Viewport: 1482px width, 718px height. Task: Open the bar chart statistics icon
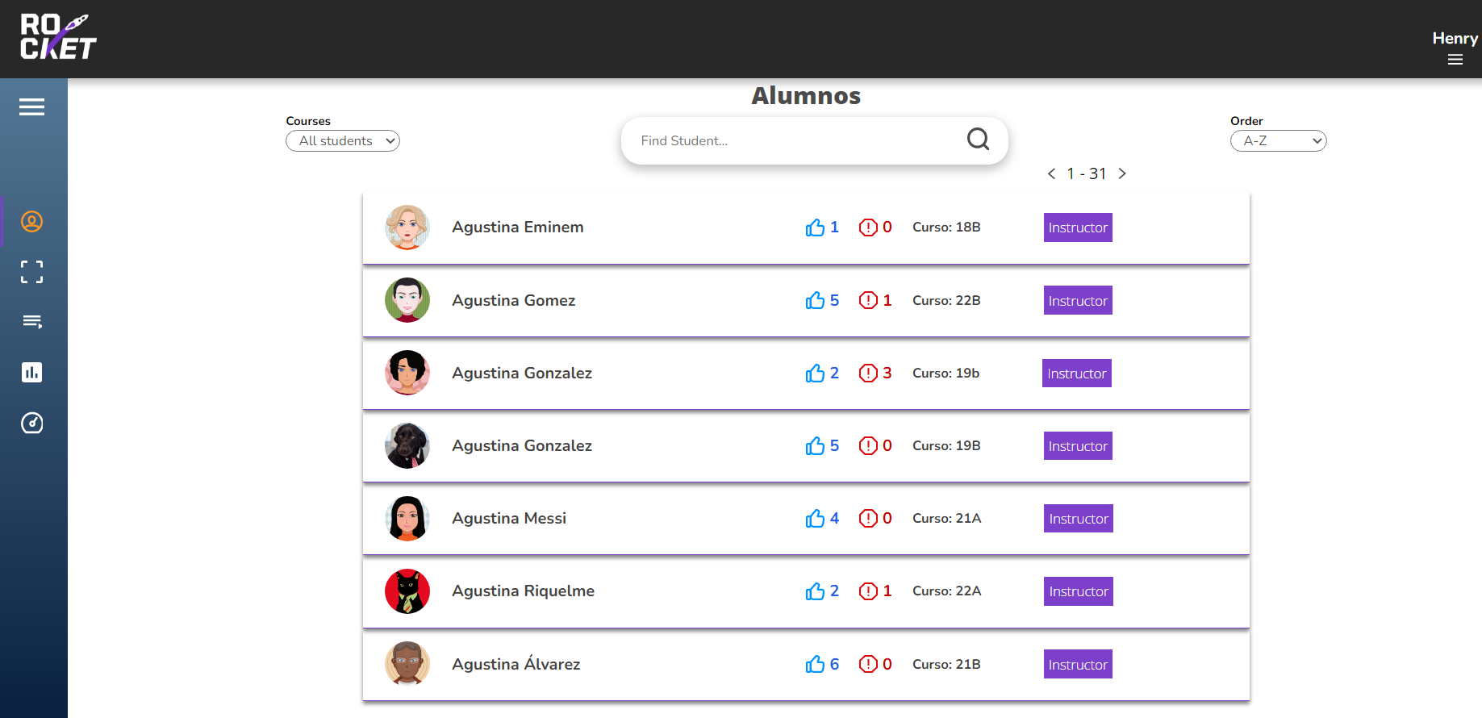pyautogui.click(x=31, y=372)
